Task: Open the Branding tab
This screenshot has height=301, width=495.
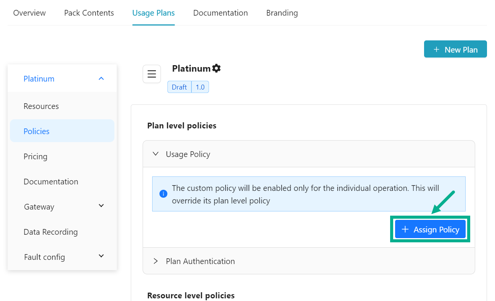Action: [x=282, y=13]
